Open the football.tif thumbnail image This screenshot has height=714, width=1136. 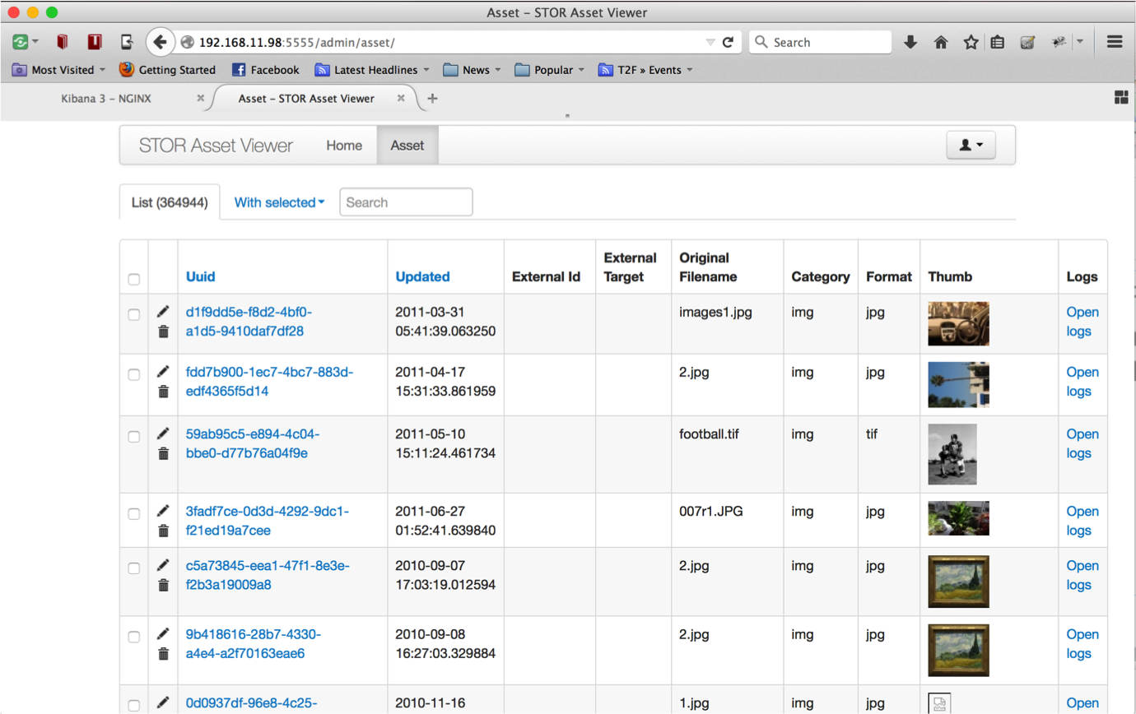tap(952, 454)
